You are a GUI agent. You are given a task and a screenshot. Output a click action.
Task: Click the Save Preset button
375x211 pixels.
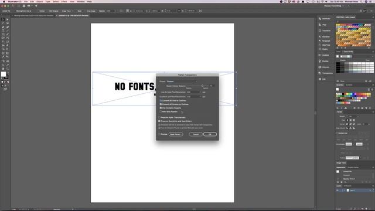pos(176,134)
